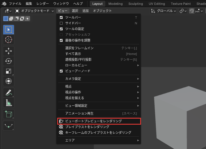Image resolution: width=206 pixels, height=149 pixels.
Task: Uncheck the ツールの設定 checkbox
Action: [61, 29]
